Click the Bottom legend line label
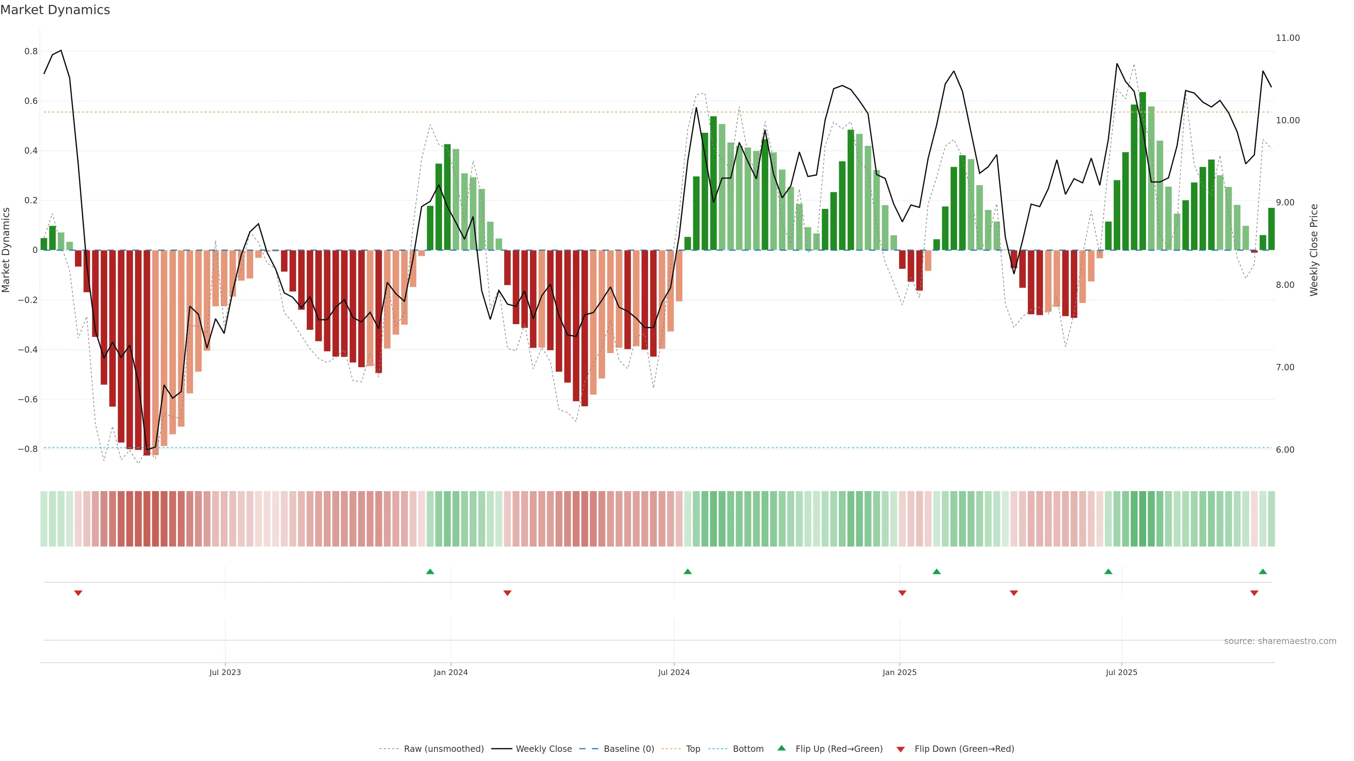 (748, 749)
